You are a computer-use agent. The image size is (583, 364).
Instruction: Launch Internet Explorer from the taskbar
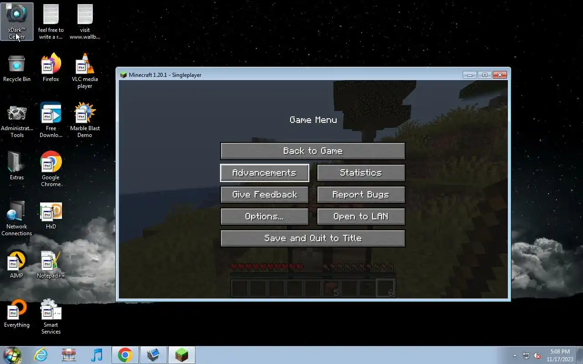click(41, 355)
